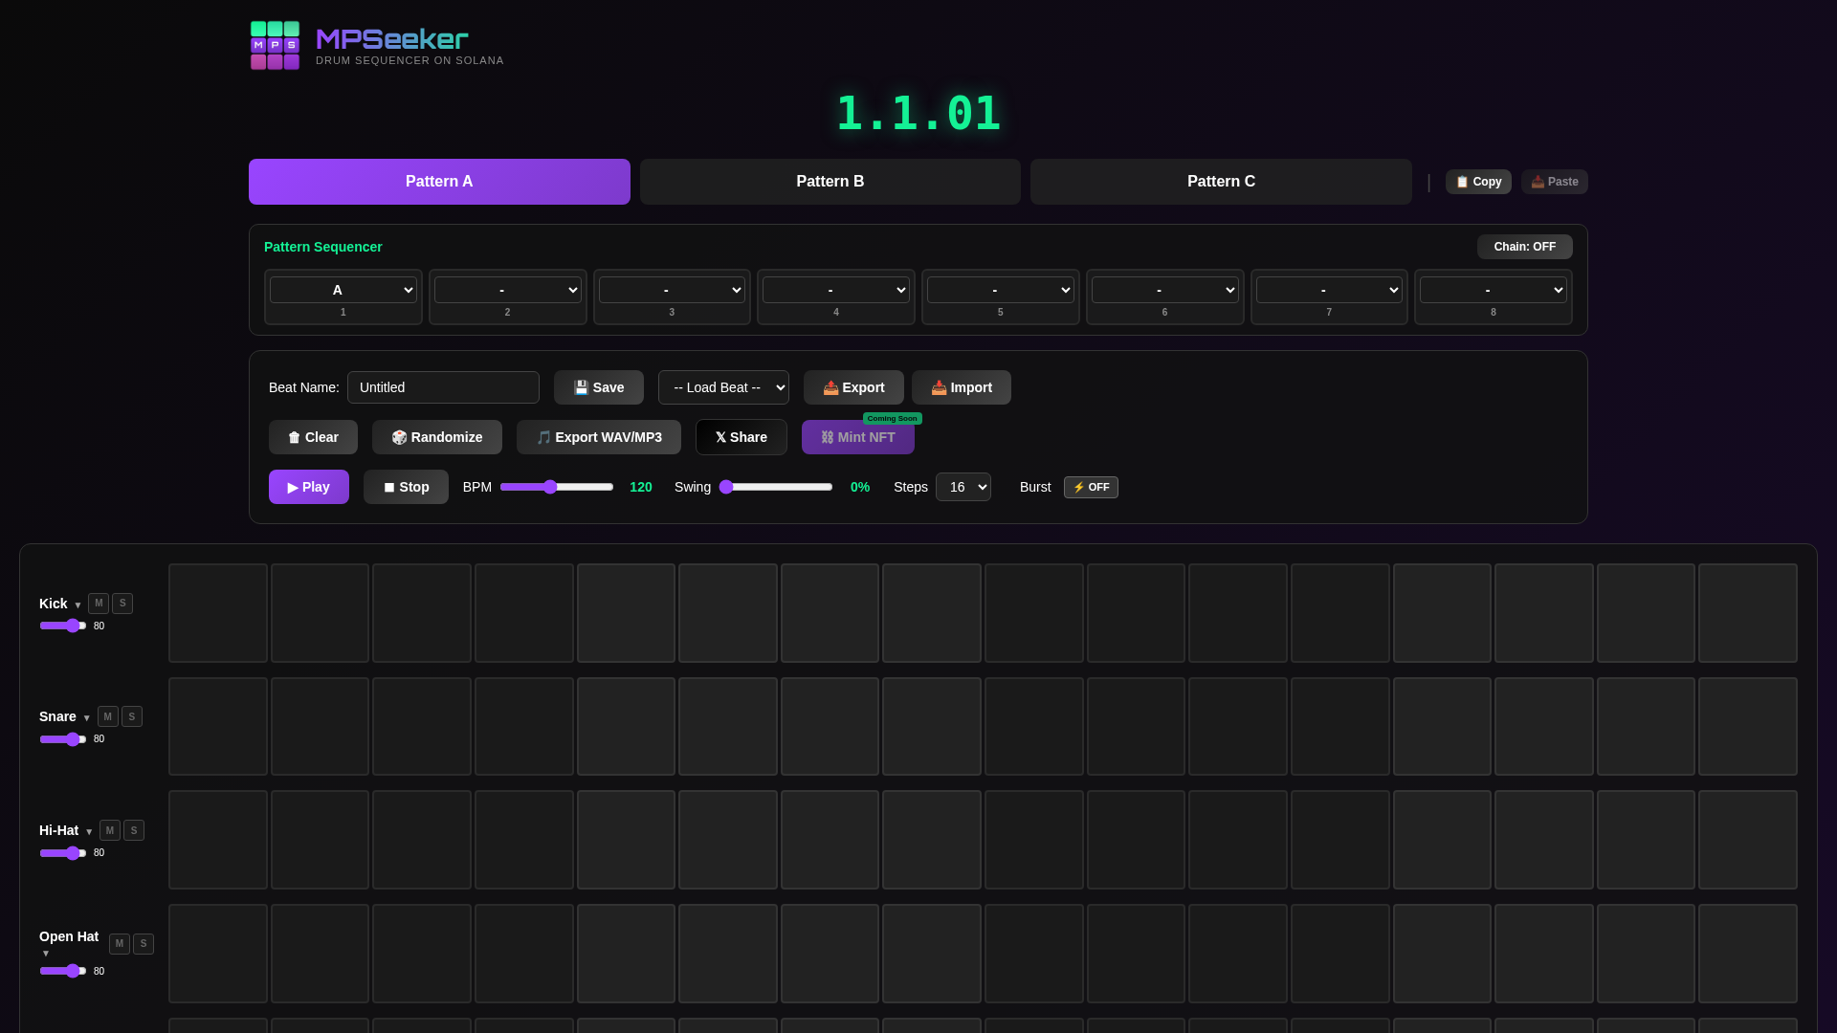Click the BPM value 120
This screenshot has height=1033, width=1837.
tap(641, 487)
